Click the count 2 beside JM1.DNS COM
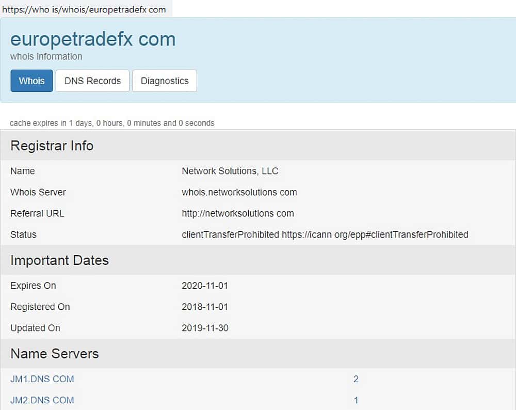Screen dimensions: 516x410 356,379
